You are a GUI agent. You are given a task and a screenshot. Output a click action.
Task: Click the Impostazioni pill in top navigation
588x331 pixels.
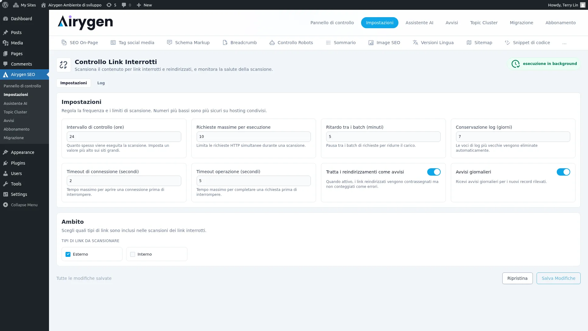point(380,23)
